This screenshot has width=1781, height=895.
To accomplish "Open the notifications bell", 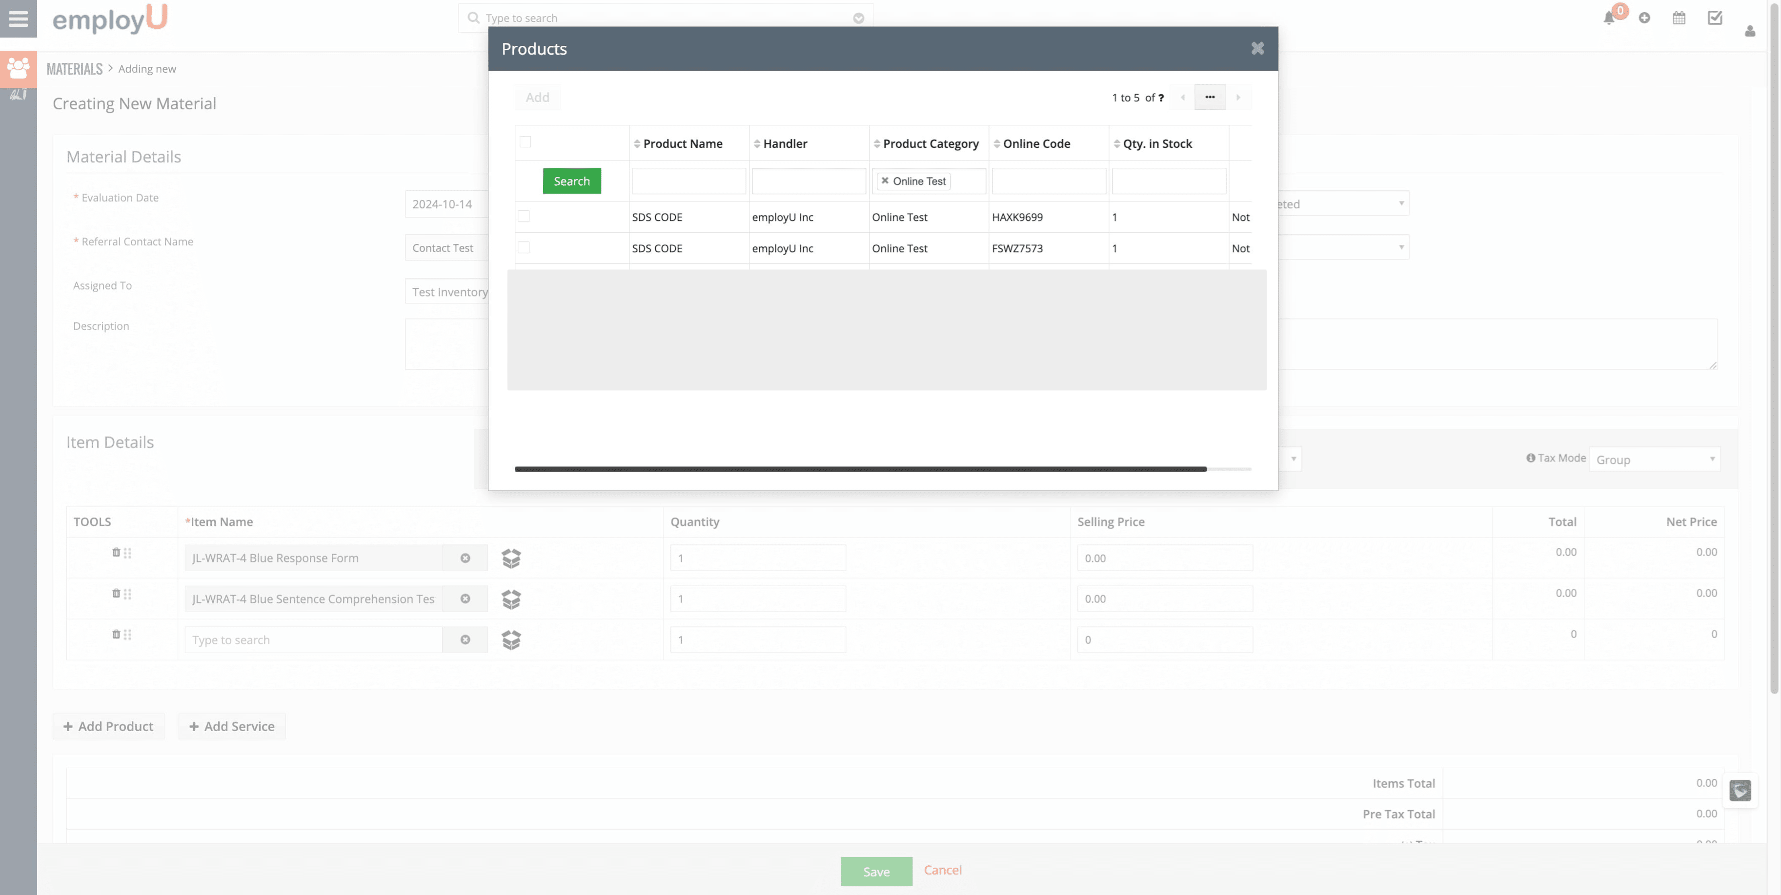I will (x=1609, y=19).
